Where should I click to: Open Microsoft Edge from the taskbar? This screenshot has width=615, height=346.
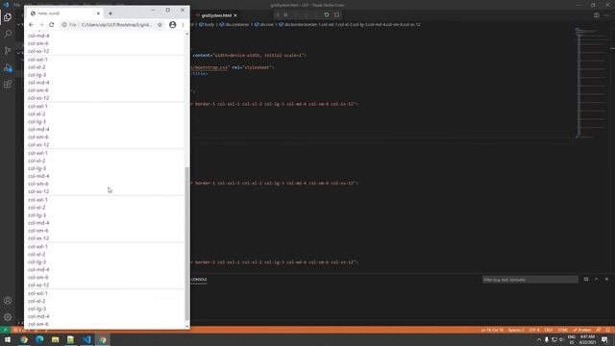pyautogui.click(x=39, y=339)
